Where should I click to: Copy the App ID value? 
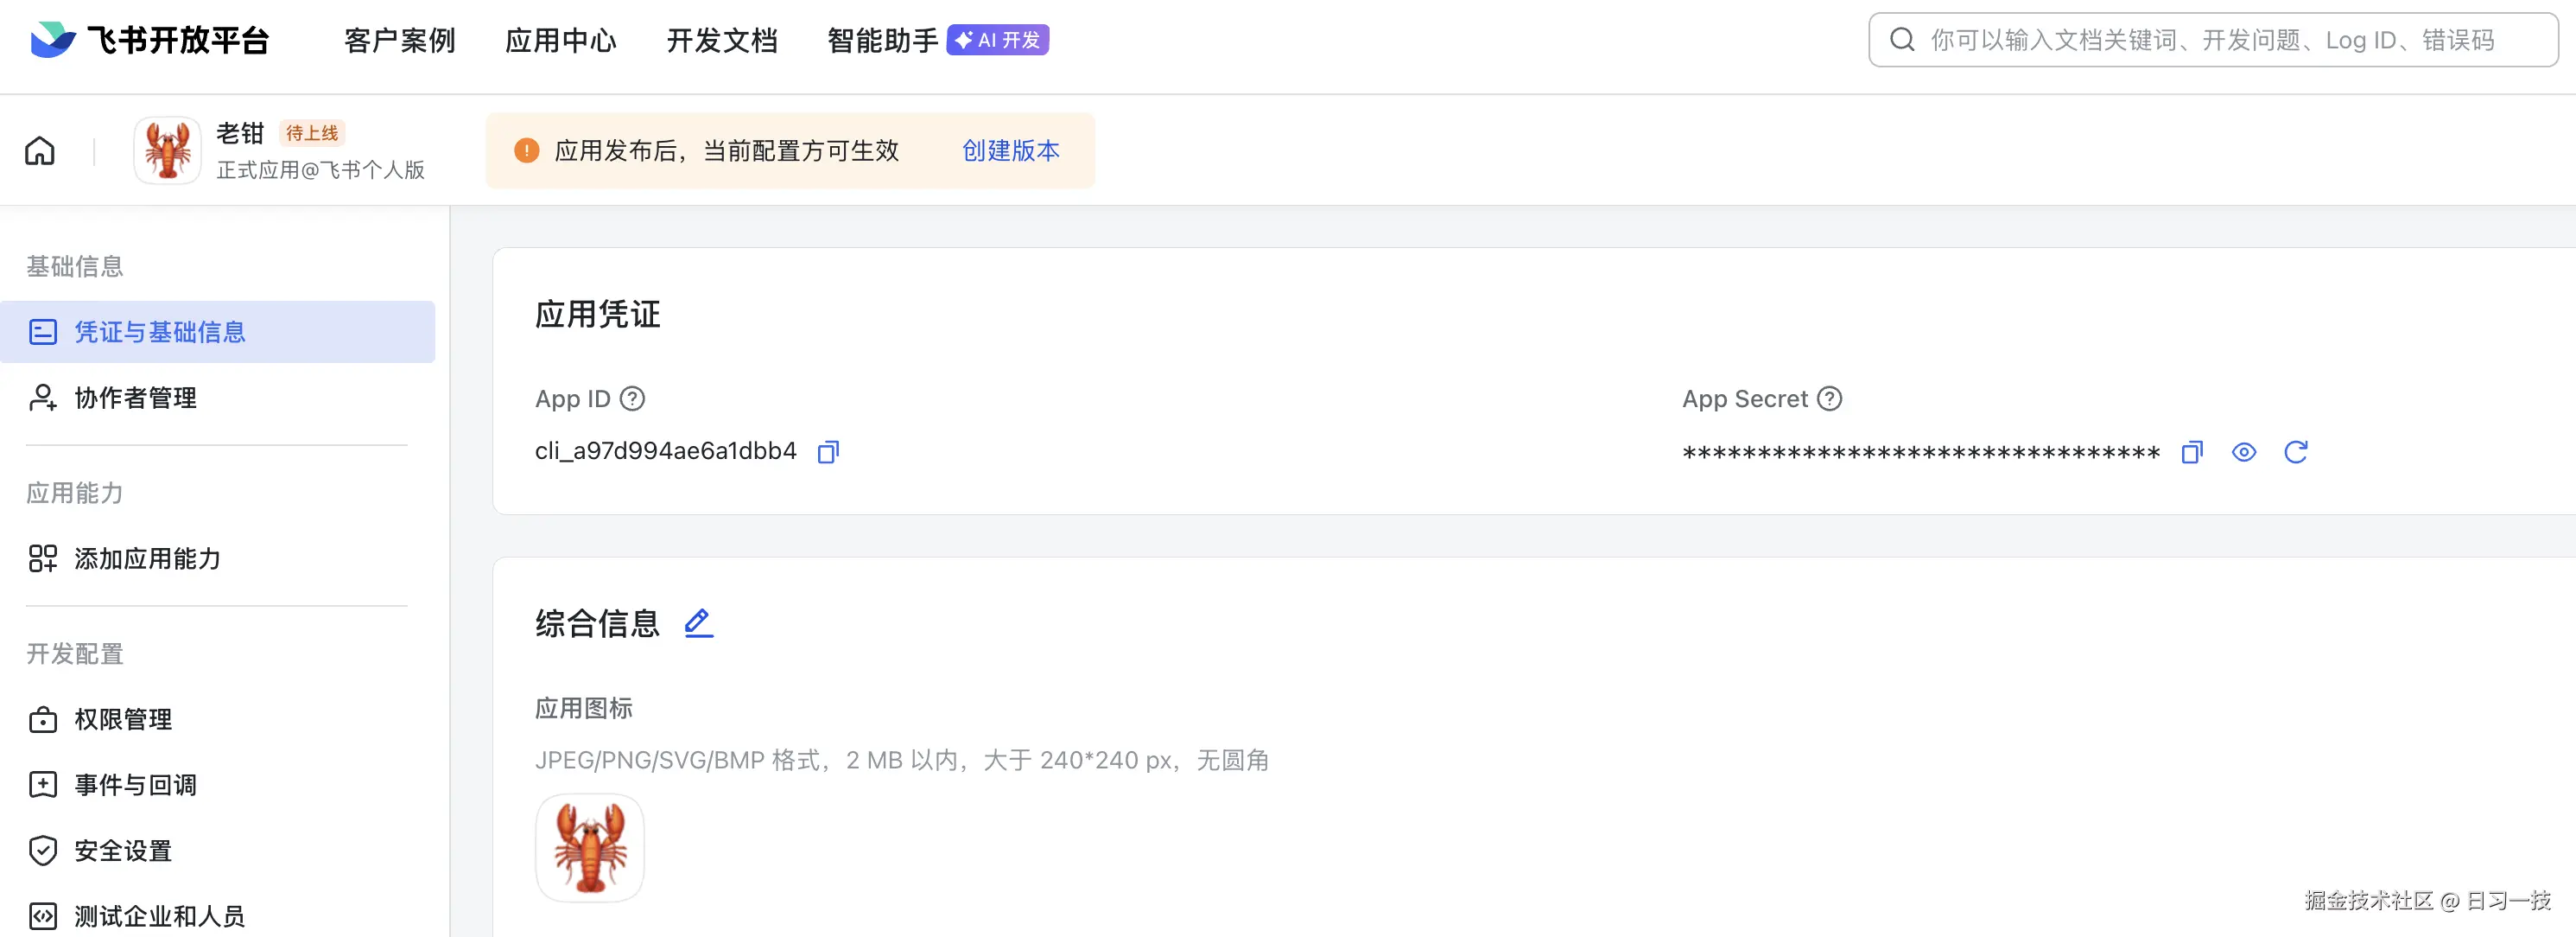click(828, 452)
